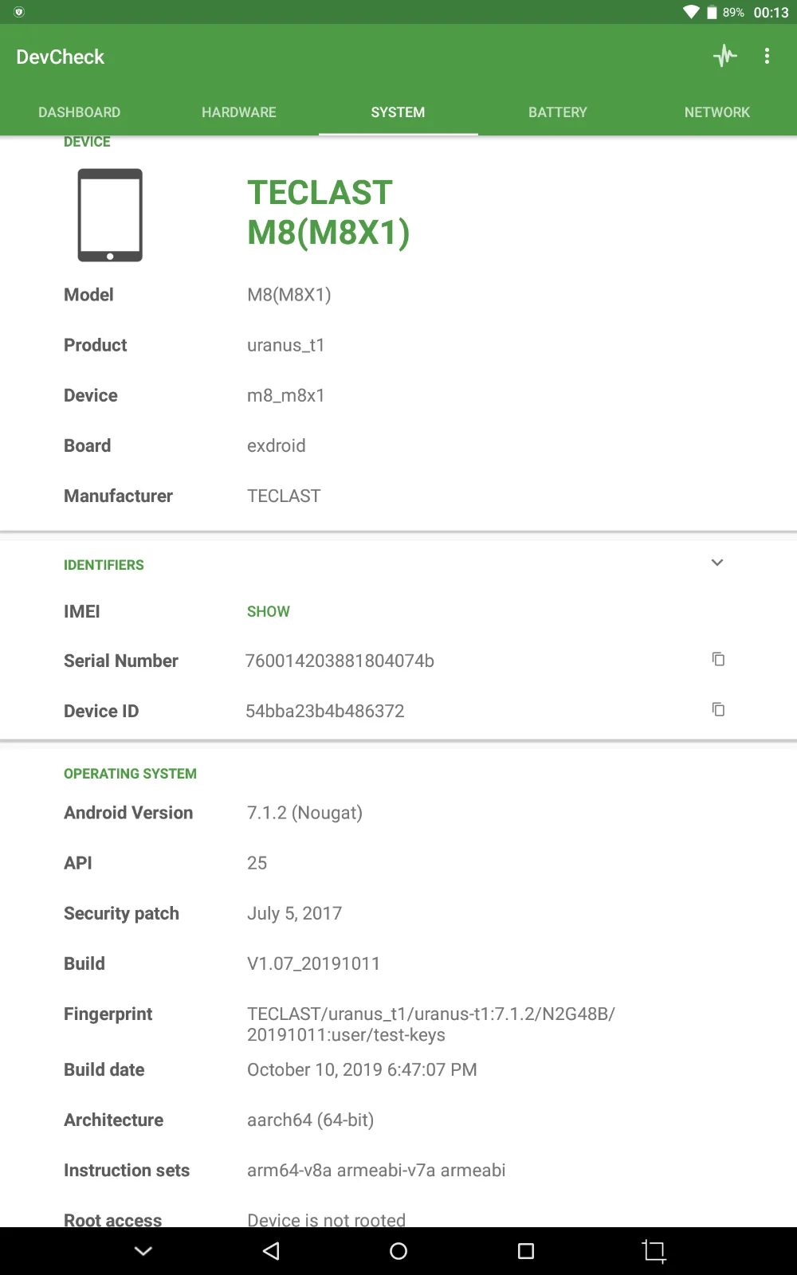This screenshot has height=1275, width=797.
Task: Show the hidden IMEI number
Action: tap(269, 611)
